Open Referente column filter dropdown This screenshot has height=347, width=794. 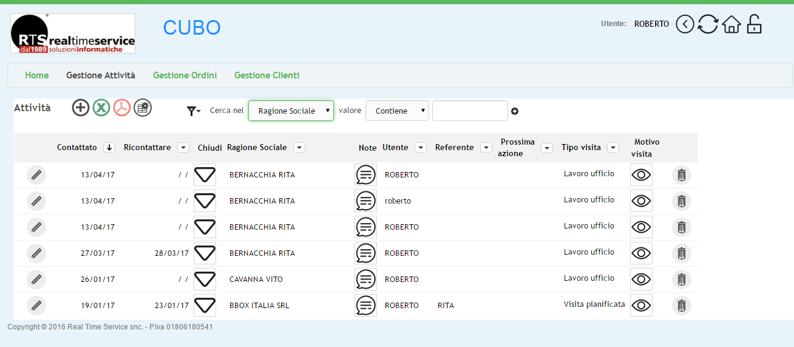click(486, 147)
